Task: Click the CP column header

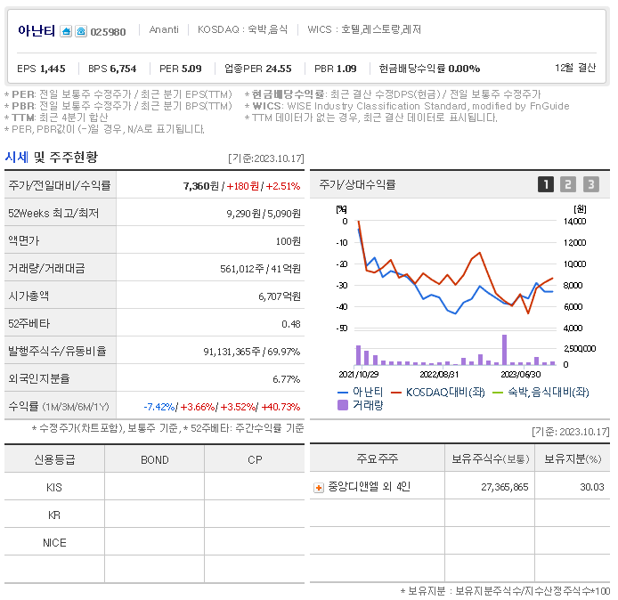Action: click(255, 459)
